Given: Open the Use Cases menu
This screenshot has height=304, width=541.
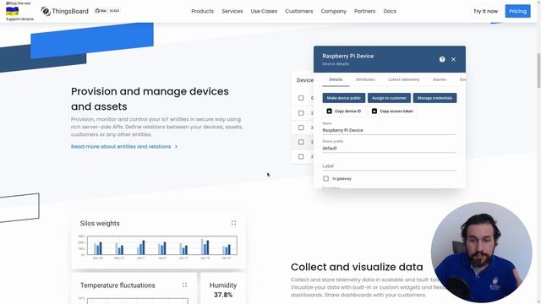Looking at the screenshot, I should (264, 11).
